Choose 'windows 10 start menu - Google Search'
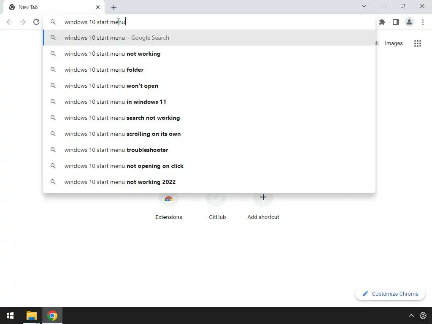Image resolution: width=432 pixels, height=324 pixels. (x=209, y=38)
